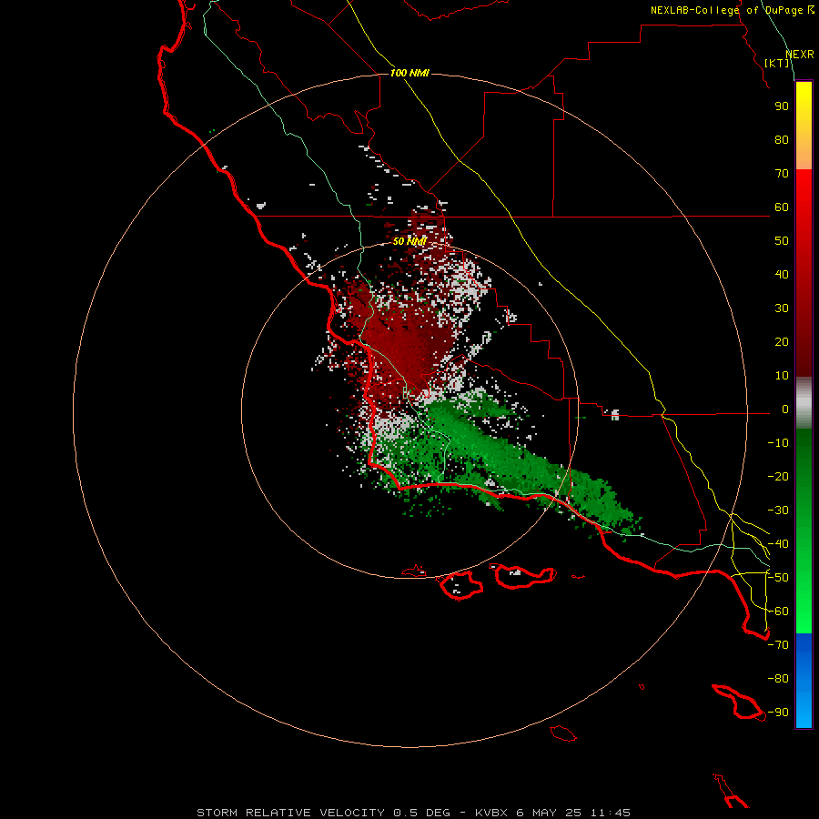Viewport: 819px width, 819px height.
Task: Click the -60 scale value
Action: (778, 612)
